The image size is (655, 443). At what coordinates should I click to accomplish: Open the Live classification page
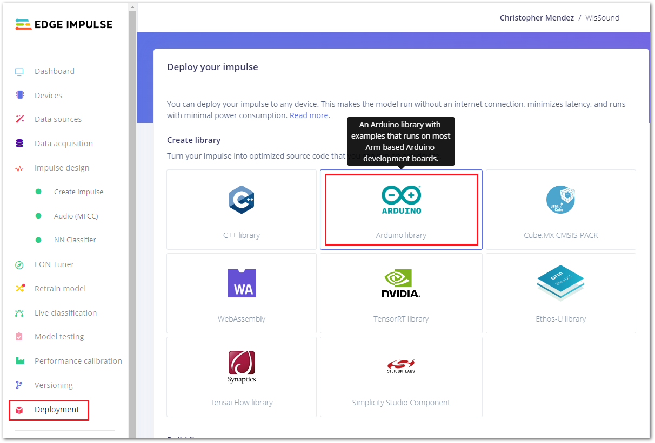click(x=65, y=313)
